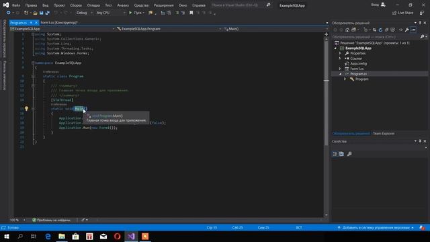
Task: Click the notifications icon in status bar
Action: 422,228
